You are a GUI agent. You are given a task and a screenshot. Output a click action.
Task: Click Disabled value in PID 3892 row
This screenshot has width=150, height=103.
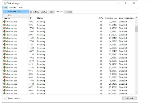123,22
